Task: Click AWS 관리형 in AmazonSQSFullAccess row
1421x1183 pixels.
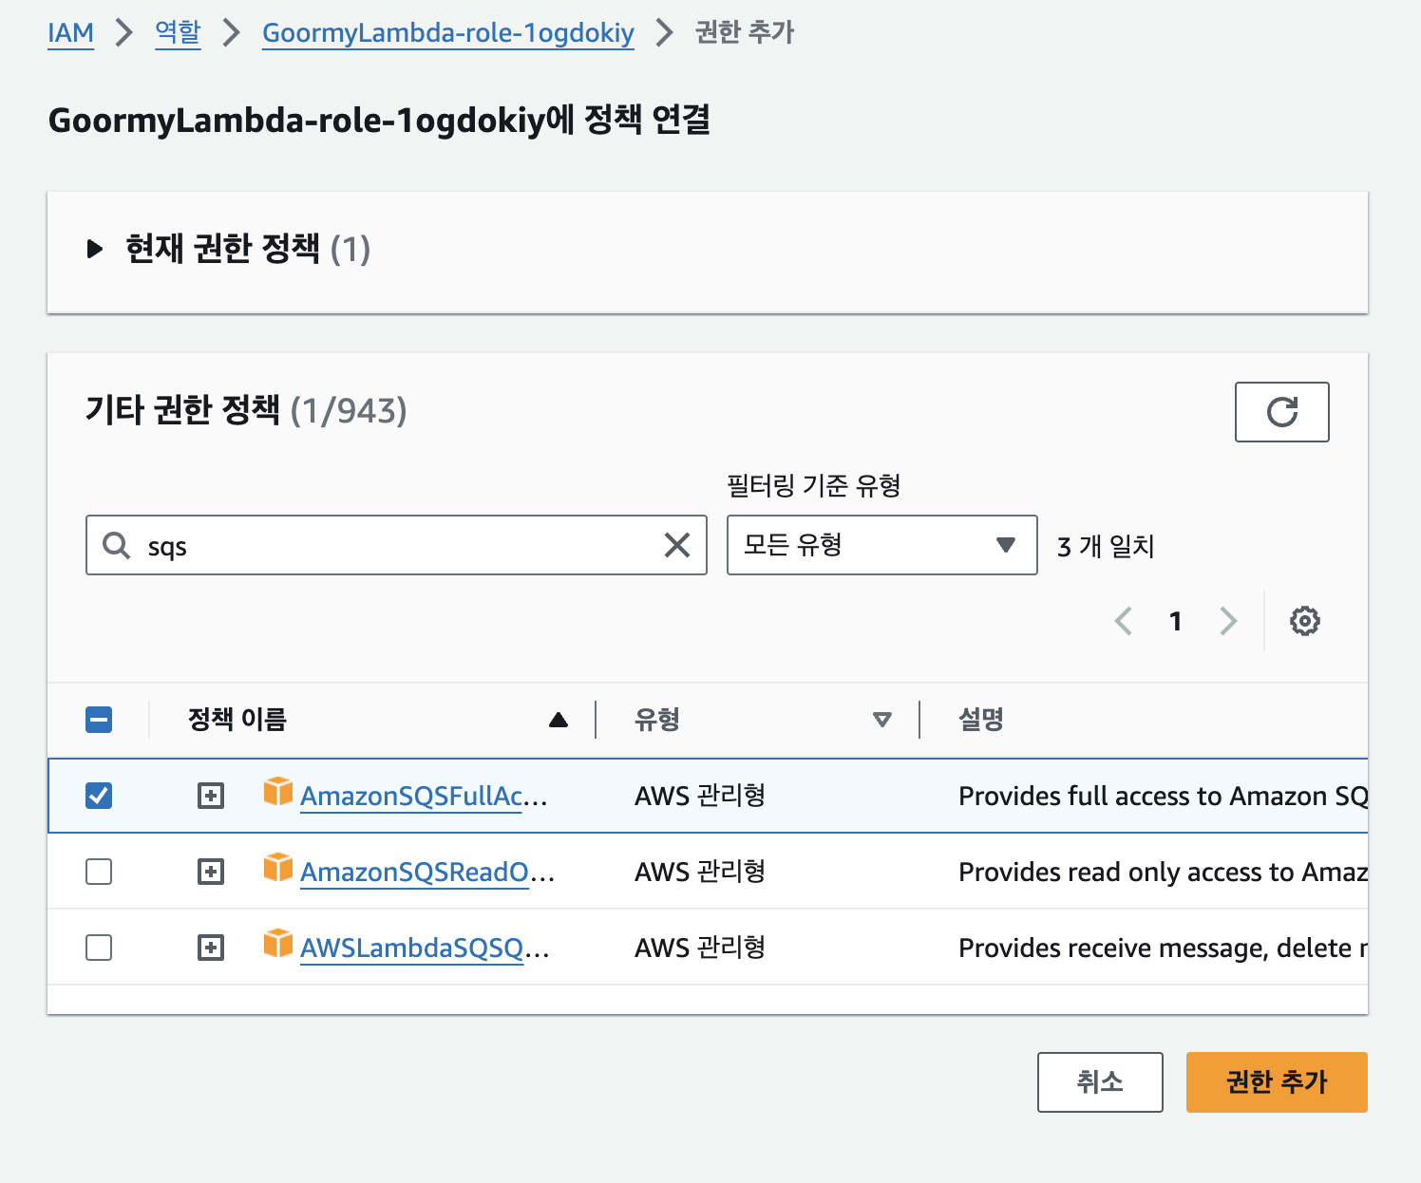Action: pos(700,796)
